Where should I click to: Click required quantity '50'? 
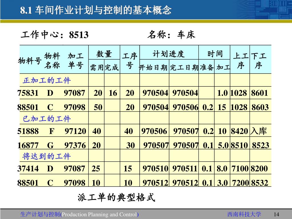tap(98, 107)
